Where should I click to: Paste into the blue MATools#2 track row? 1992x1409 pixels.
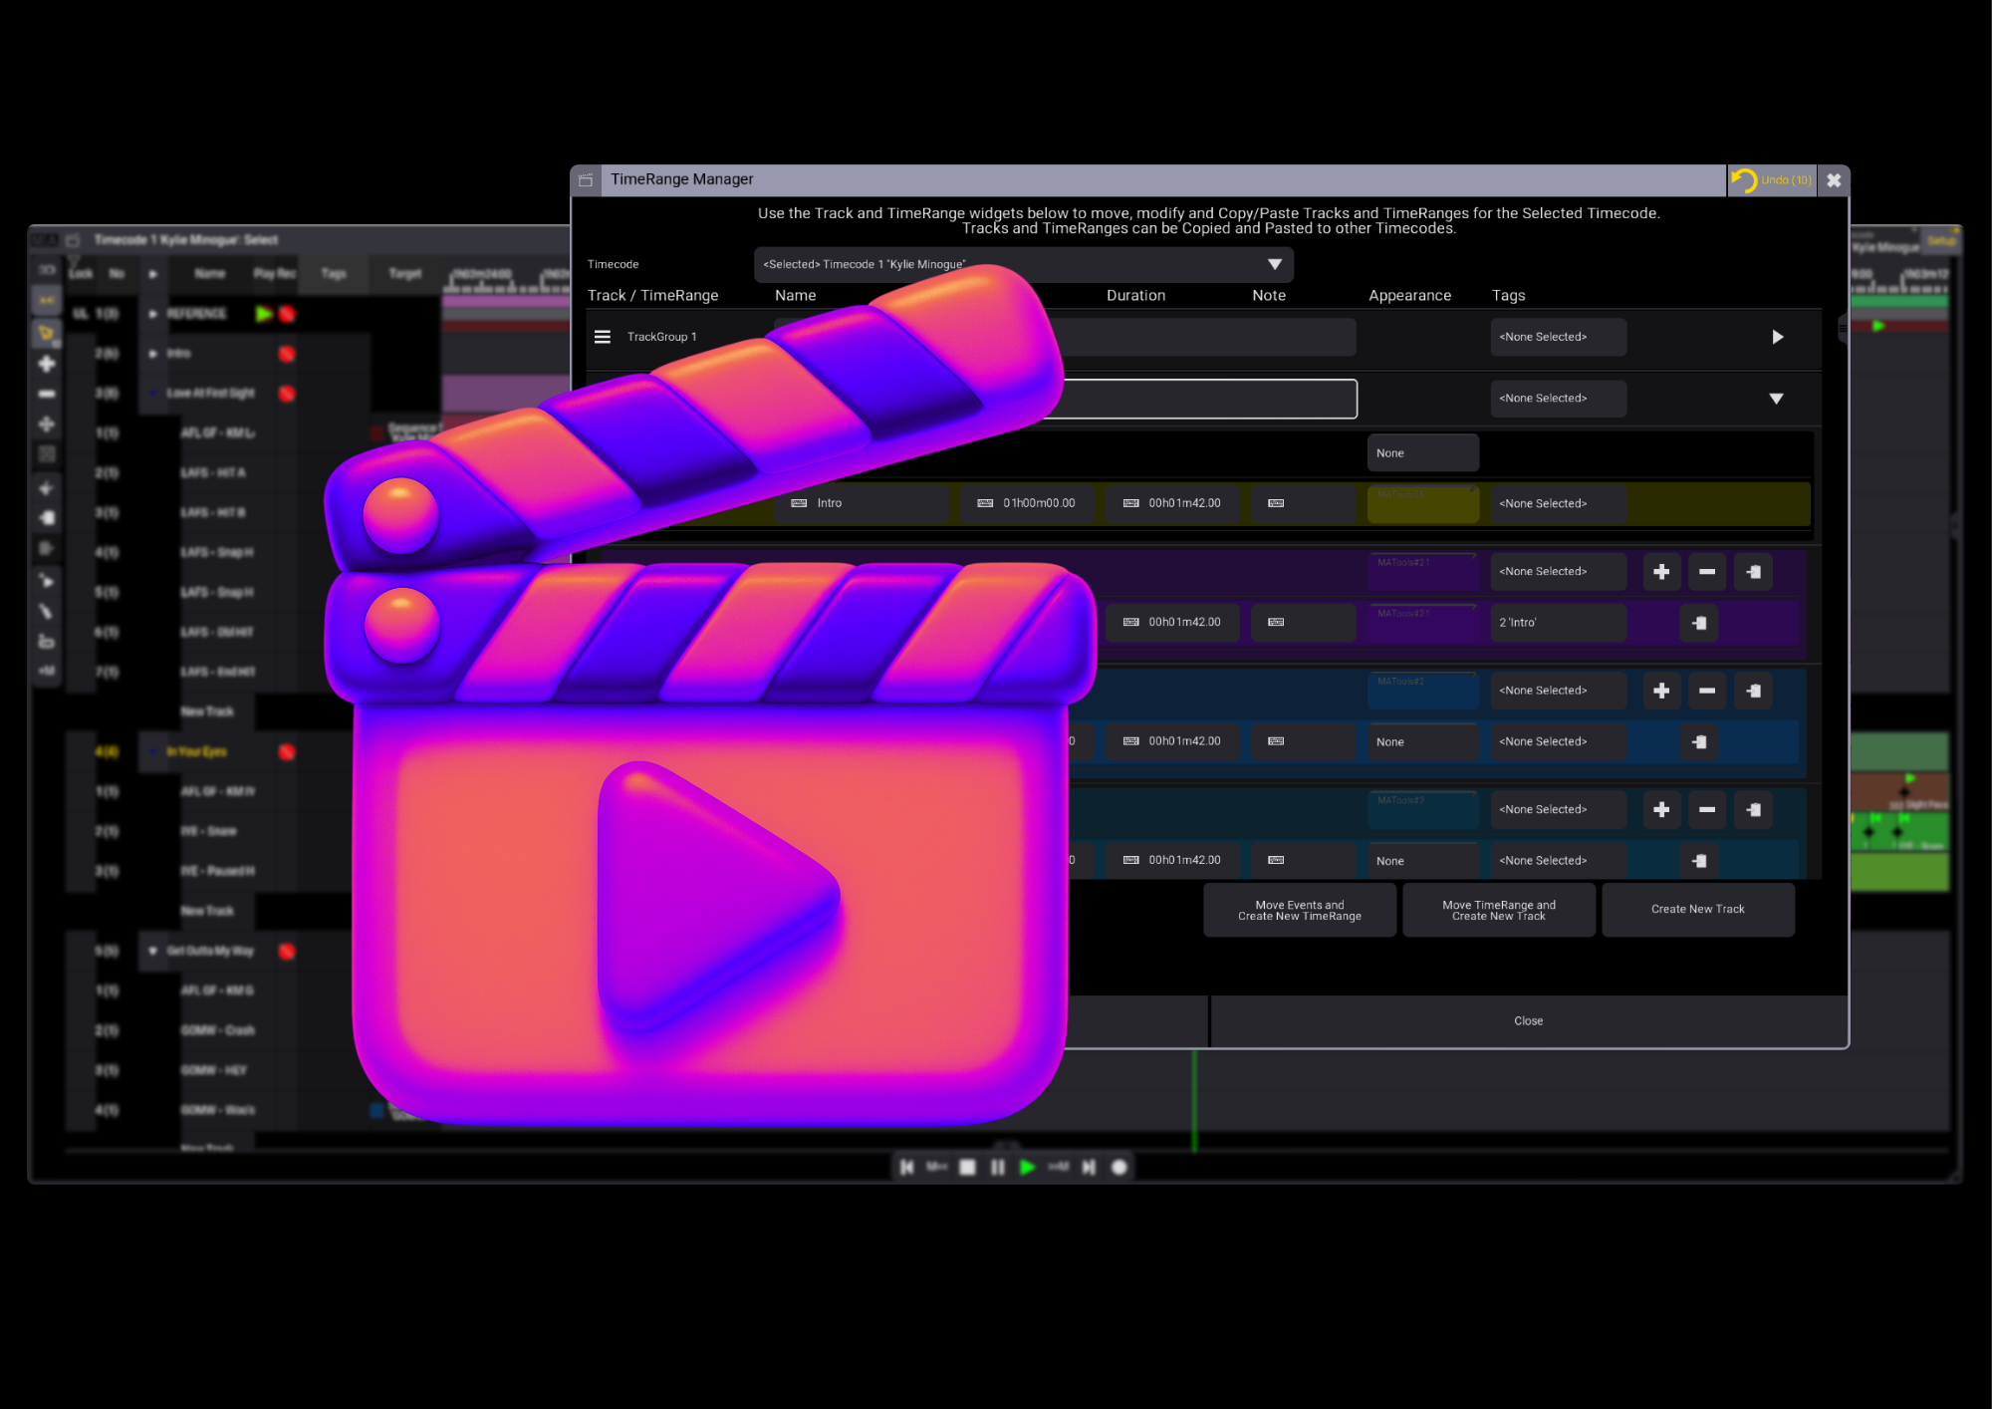[1753, 691]
